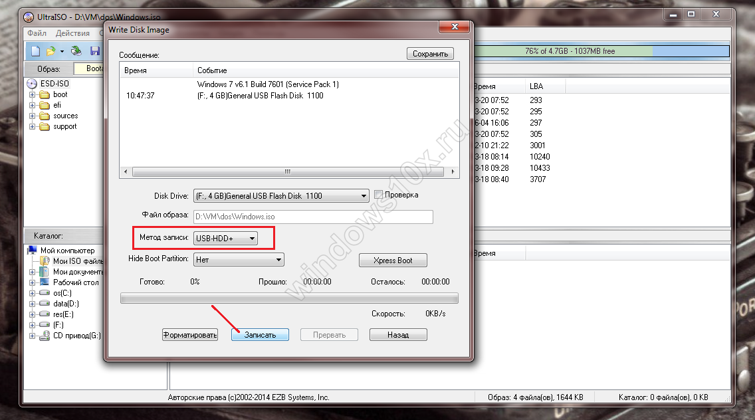Screen dimensions: 755x420
Task: Expand the (F:) drive node
Action: pos(33,324)
